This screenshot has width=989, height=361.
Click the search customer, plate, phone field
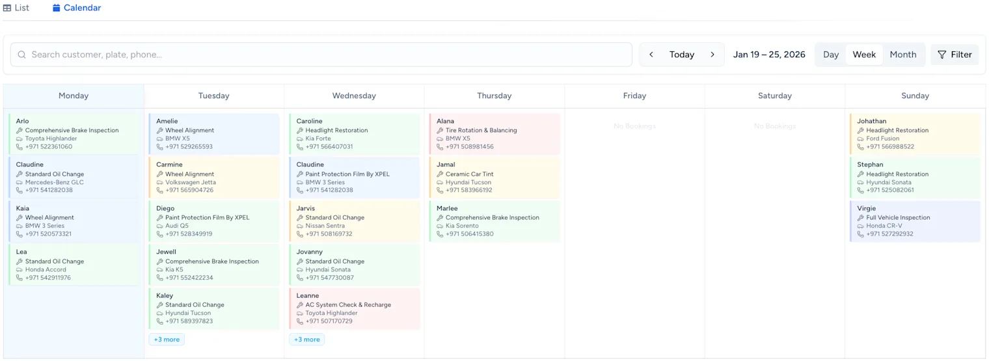[x=321, y=55]
